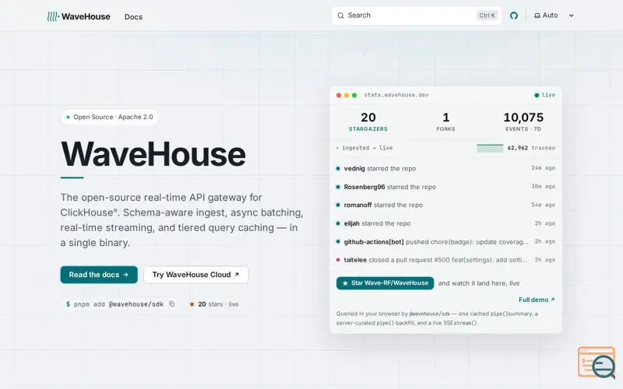
Task: Click the 20 Stargazers stat
Action: (x=368, y=121)
